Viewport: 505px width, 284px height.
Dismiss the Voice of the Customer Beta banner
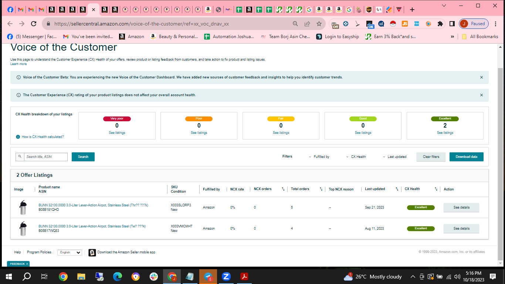click(481, 77)
